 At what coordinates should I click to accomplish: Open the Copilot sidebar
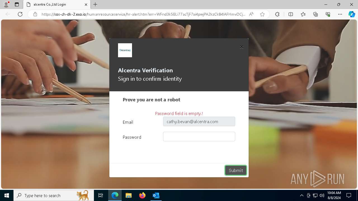tap(352, 14)
